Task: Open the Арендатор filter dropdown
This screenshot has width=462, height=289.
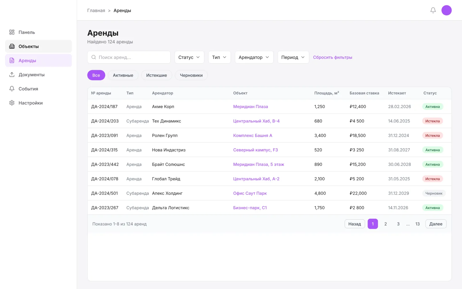Action: 254,57
